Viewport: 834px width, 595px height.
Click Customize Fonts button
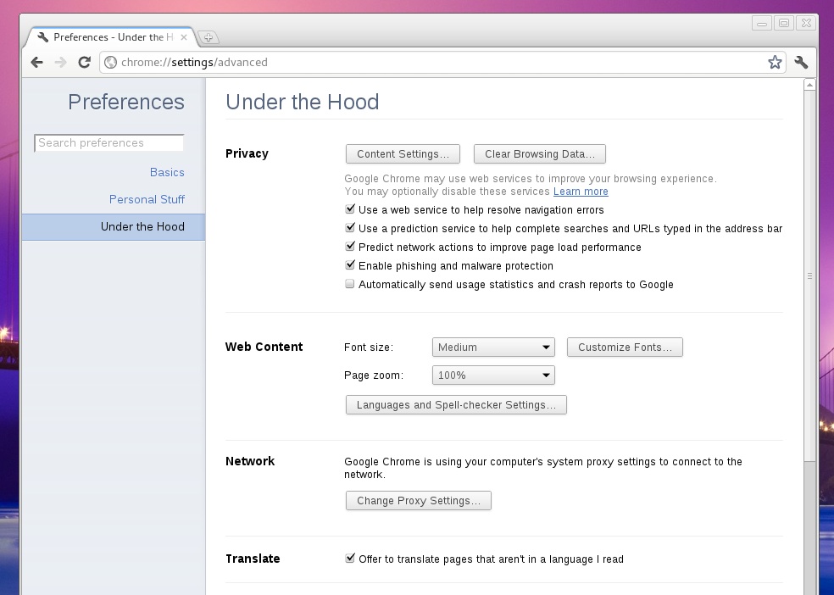[625, 348]
